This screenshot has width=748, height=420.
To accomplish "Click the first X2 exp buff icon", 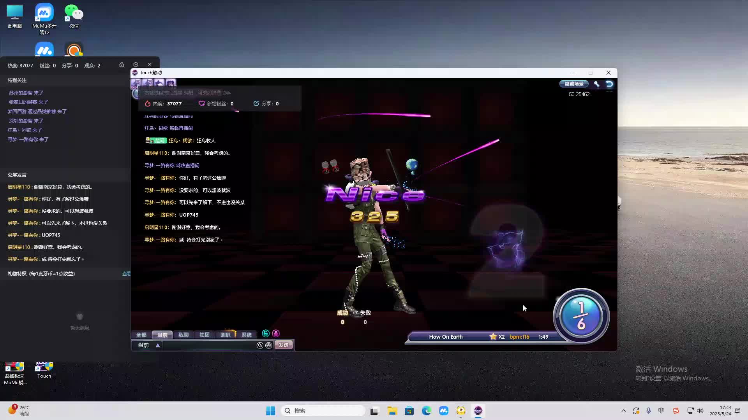I will pyautogui.click(x=136, y=83).
